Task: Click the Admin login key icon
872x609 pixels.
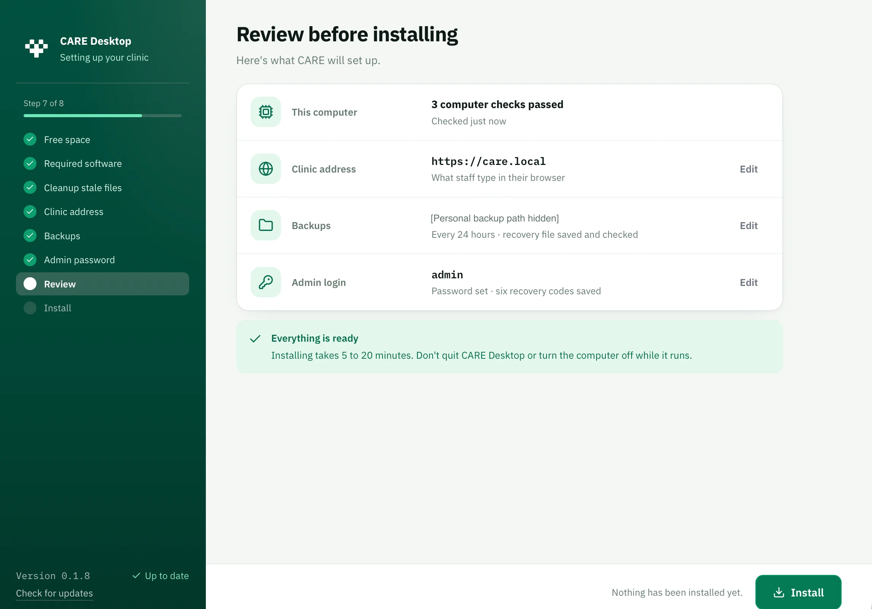Action: tap(266, 282)
